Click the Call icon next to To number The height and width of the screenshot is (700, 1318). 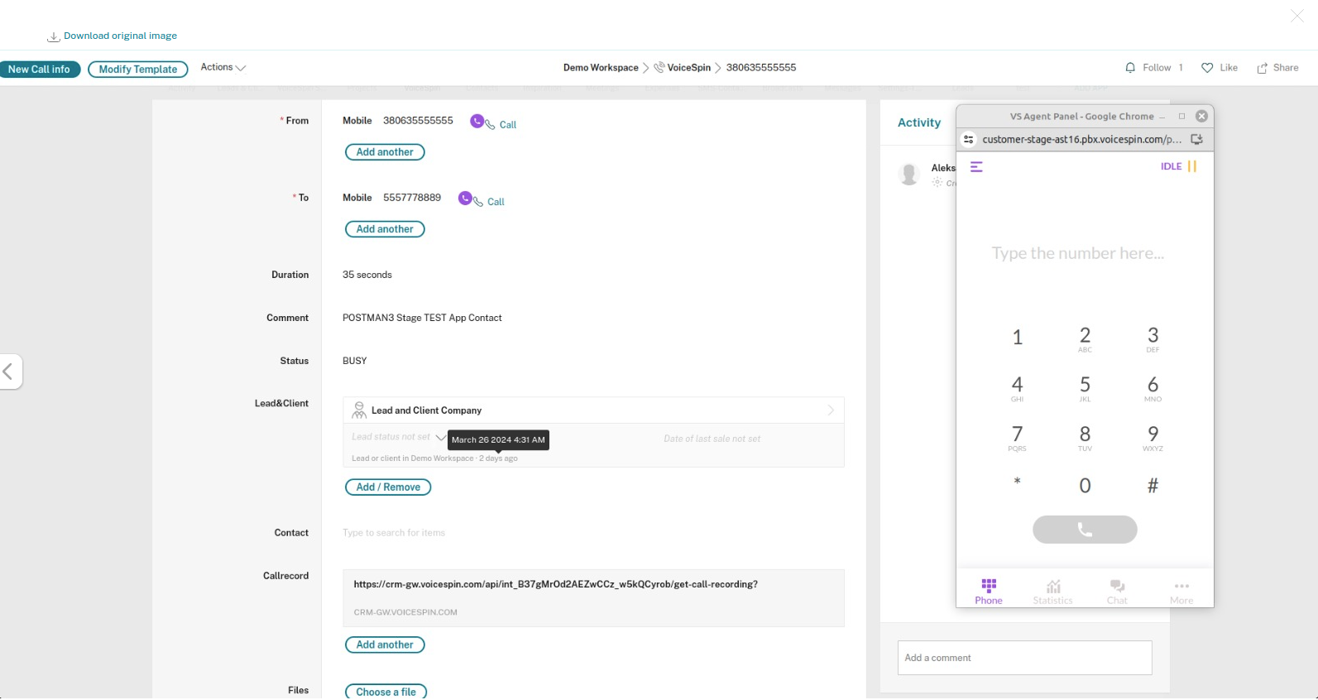466,199
